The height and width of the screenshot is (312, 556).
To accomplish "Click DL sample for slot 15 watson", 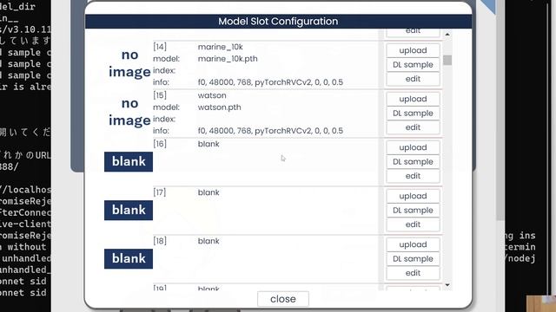I will click(413, 114).
